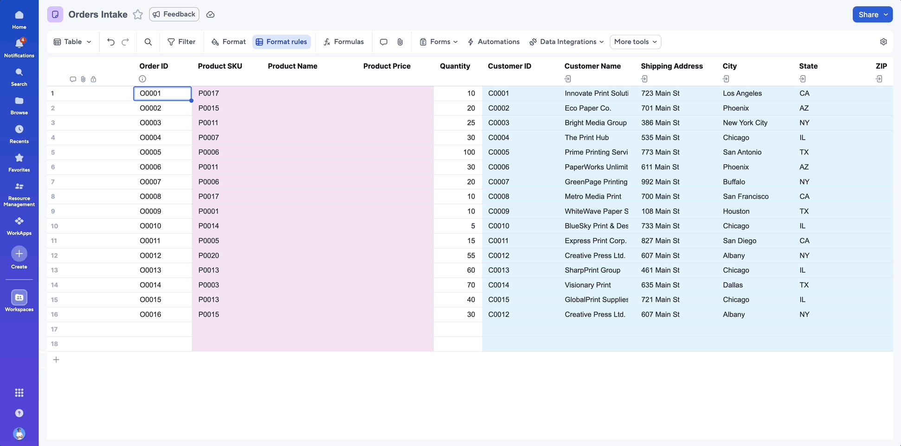Open search from the toolbar magnifier icon
This screenshot has width=901, height=446.
click(148, 42)
